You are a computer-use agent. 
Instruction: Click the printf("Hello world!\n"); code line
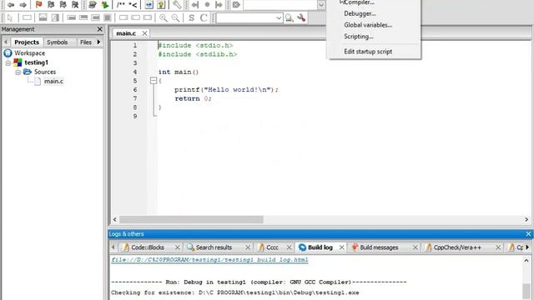click(226, 90)
